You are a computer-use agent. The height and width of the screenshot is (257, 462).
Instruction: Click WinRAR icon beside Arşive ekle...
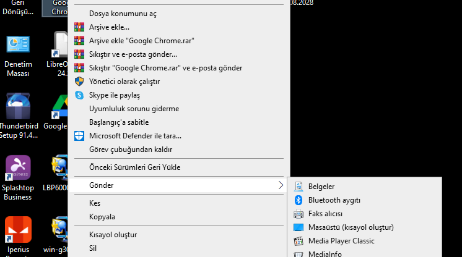coord(79,27)
